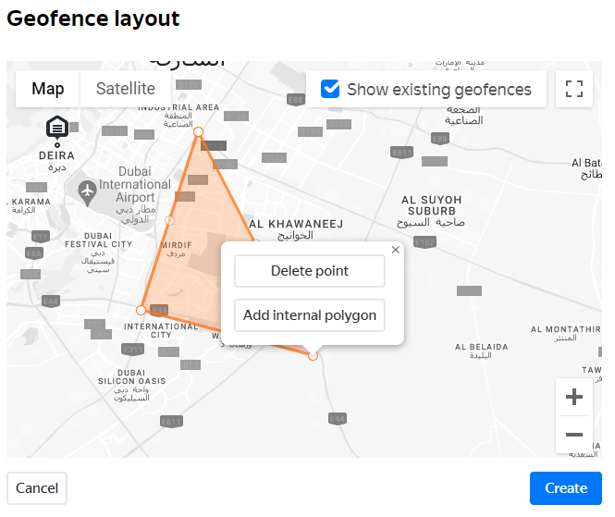This screenshot has width=615, height=517.
Task: Zoom out with the minus button
Action: (573, 434)
